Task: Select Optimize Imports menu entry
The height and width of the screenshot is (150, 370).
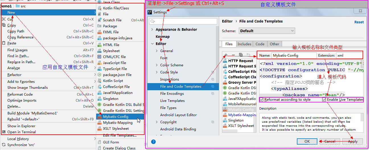Action: click(x=48, y=100)
